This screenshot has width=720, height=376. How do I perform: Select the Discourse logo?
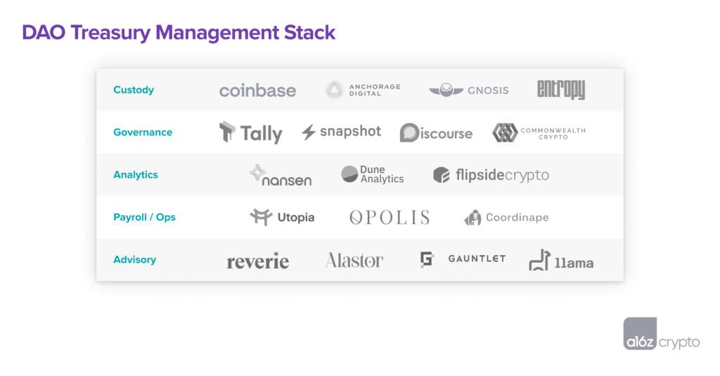pyautogui.click(x=436, y=133)
